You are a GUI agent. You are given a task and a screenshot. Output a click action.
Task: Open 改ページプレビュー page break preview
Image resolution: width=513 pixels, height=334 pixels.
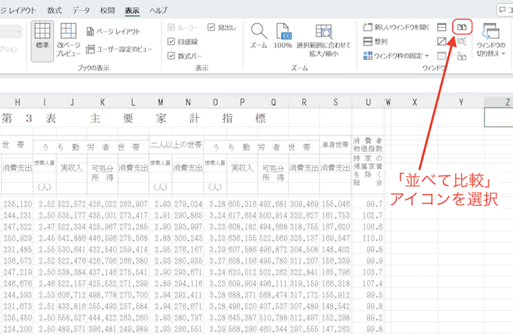(69, 40)
